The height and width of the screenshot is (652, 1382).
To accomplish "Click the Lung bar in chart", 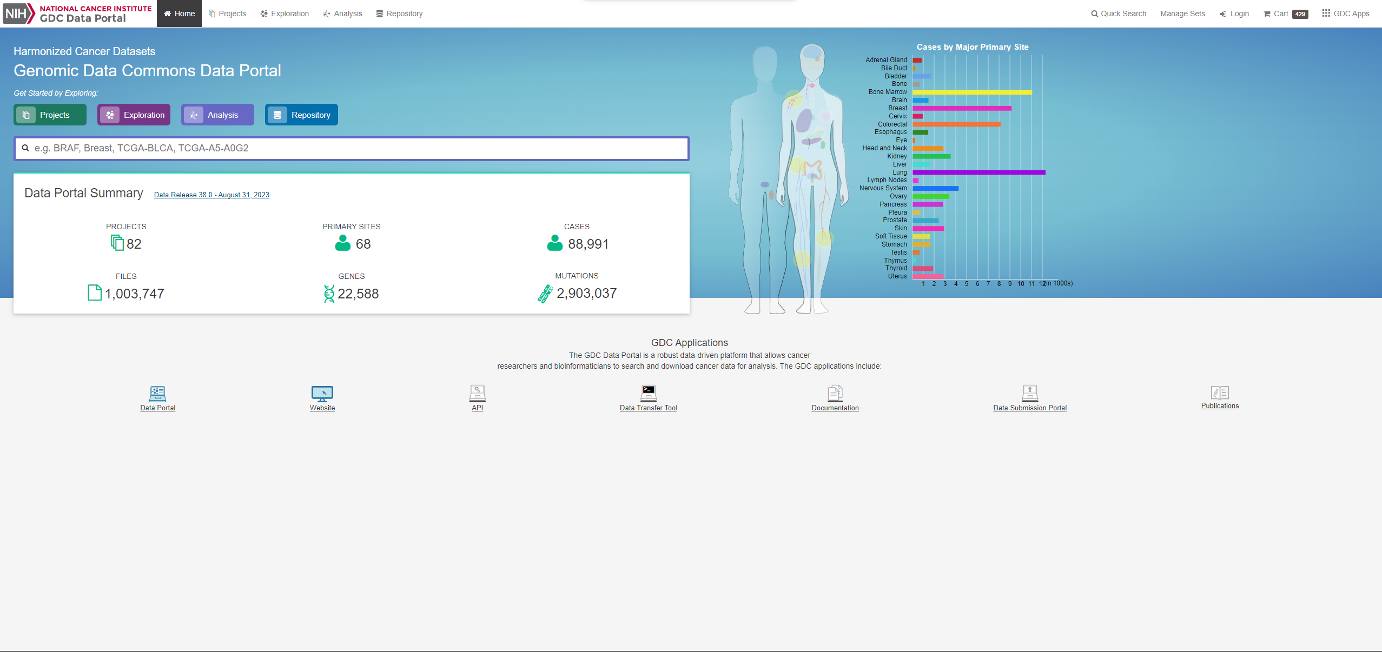I will click(x=978, y=172).
